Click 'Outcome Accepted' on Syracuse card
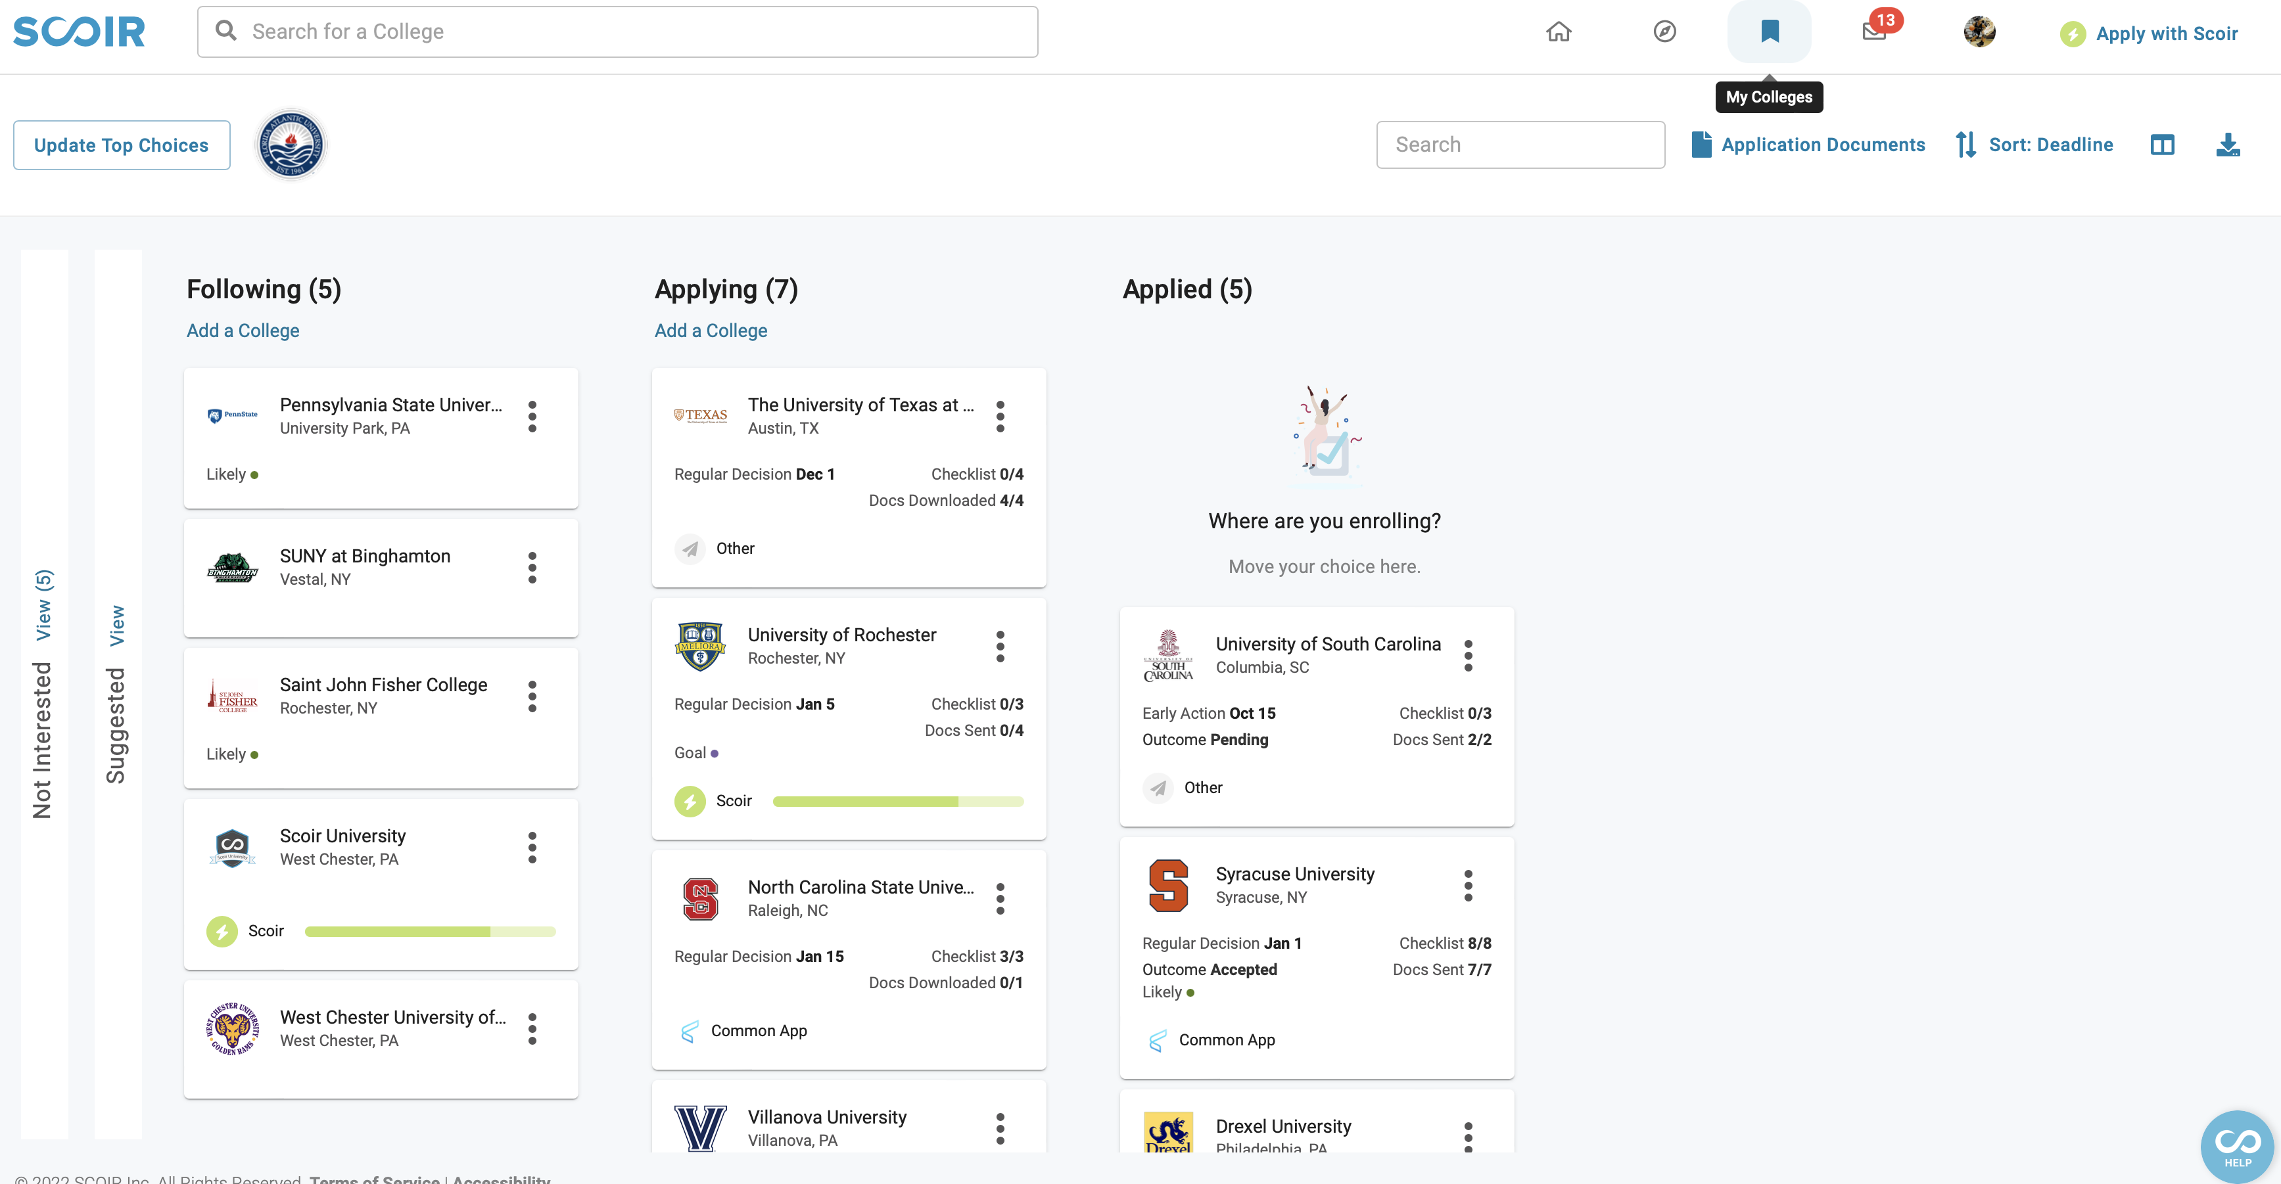The height and width of the screenshot is (1184, 2281). tap(1210, 969)
